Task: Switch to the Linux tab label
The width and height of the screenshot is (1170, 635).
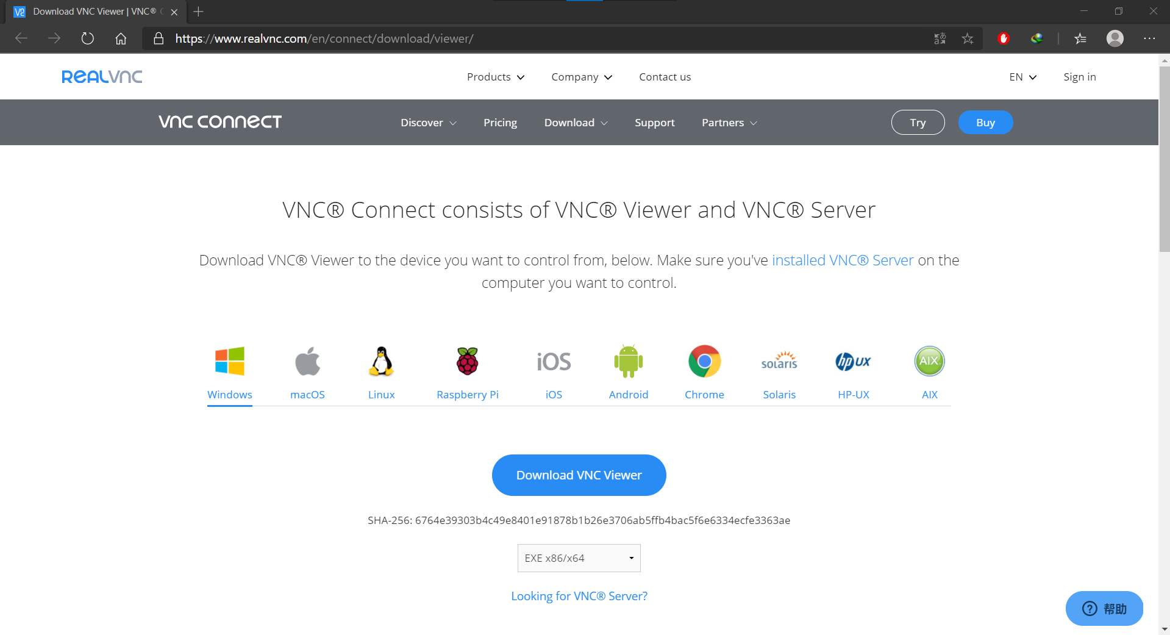Action: pyautogui.click(x=382, y=395)
